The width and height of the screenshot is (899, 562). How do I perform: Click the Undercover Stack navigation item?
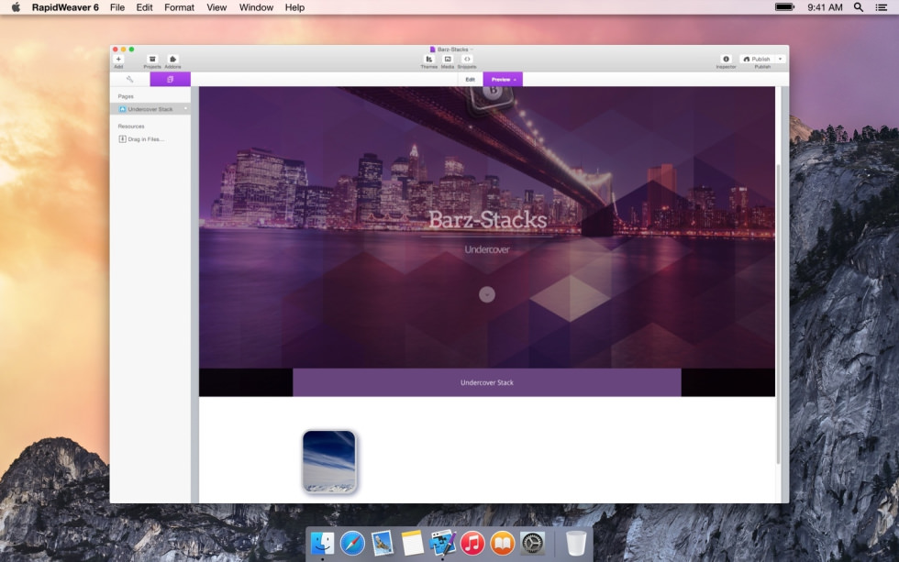click(x=487, y=382)
